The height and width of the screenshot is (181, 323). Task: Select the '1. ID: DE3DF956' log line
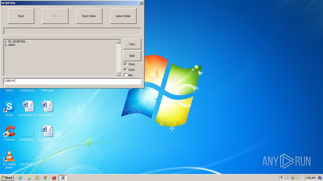15,41
